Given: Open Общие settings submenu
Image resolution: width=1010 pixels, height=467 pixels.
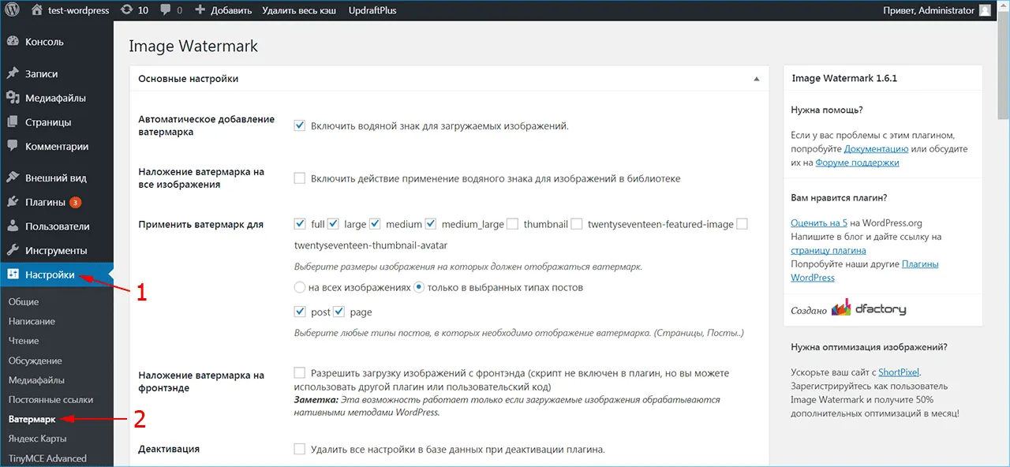Looking at the screenshot, I should pyautogui.click(x=24, y=301).
